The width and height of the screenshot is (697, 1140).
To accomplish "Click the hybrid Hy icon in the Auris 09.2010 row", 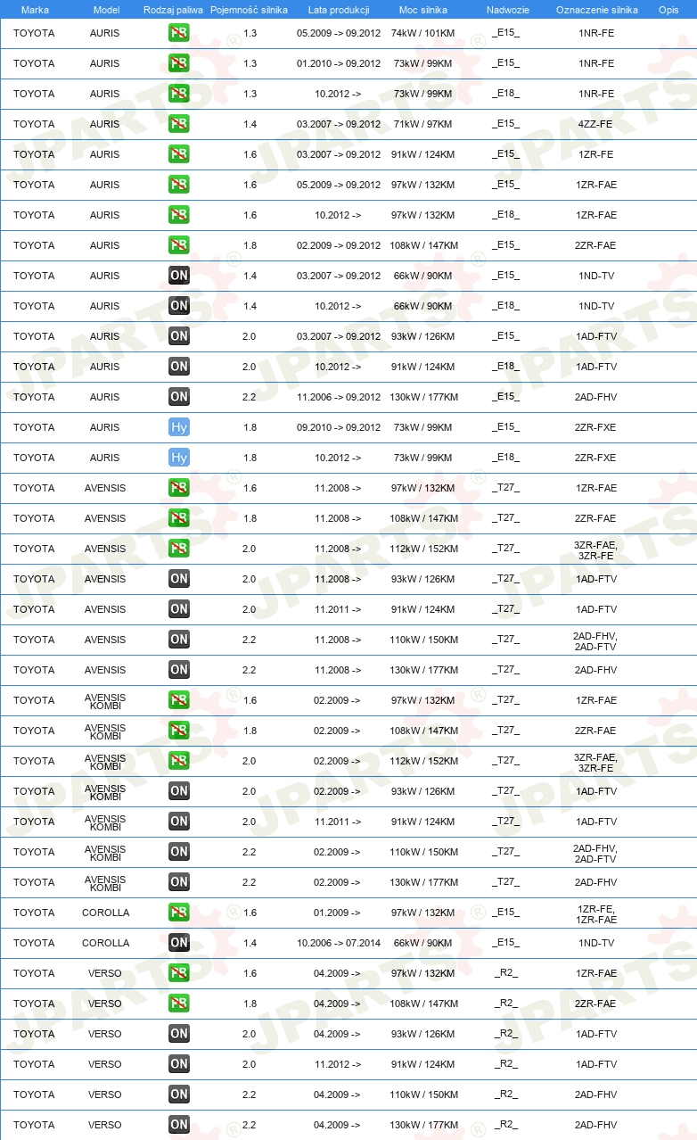I will (x=179, y=427).
